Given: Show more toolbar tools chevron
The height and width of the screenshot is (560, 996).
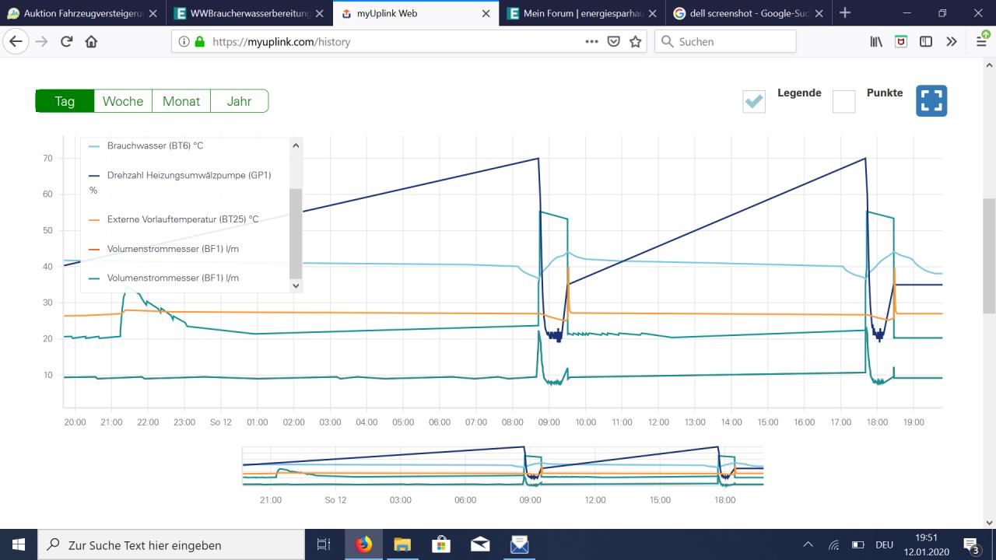Looking at the screenshot, I should coord(952,41).
